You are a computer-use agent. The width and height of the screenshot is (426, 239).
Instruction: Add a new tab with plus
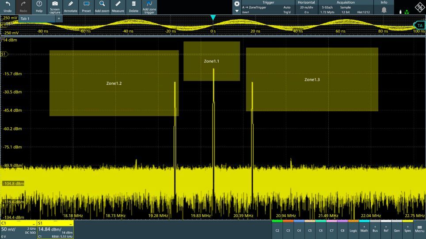tap(58, 19)
